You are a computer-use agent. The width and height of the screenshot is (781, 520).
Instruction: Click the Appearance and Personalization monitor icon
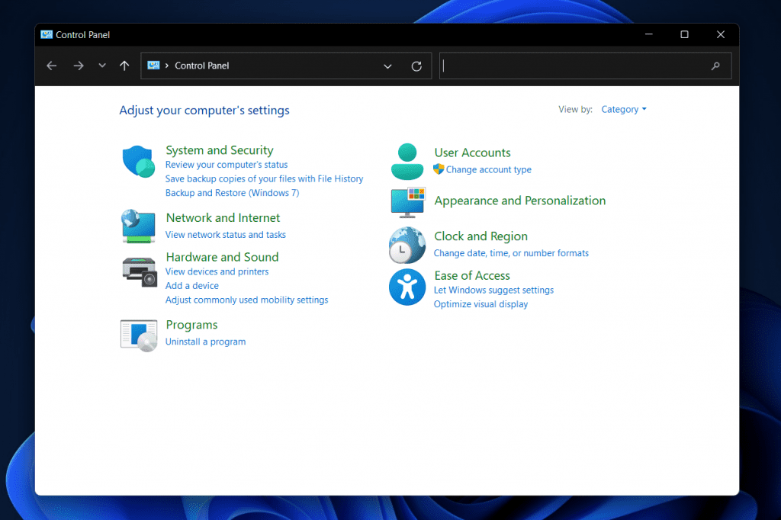point(407,202)
